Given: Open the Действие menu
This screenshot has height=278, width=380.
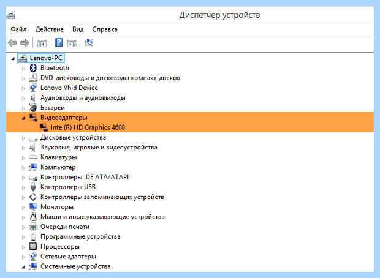Looking at the screenshot, I should point(50,29).
